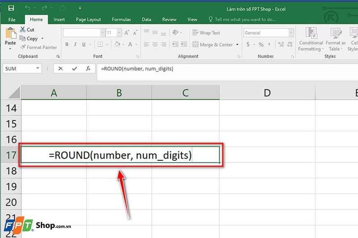Apply fill color with paint bucket

[x=117, y=44]
